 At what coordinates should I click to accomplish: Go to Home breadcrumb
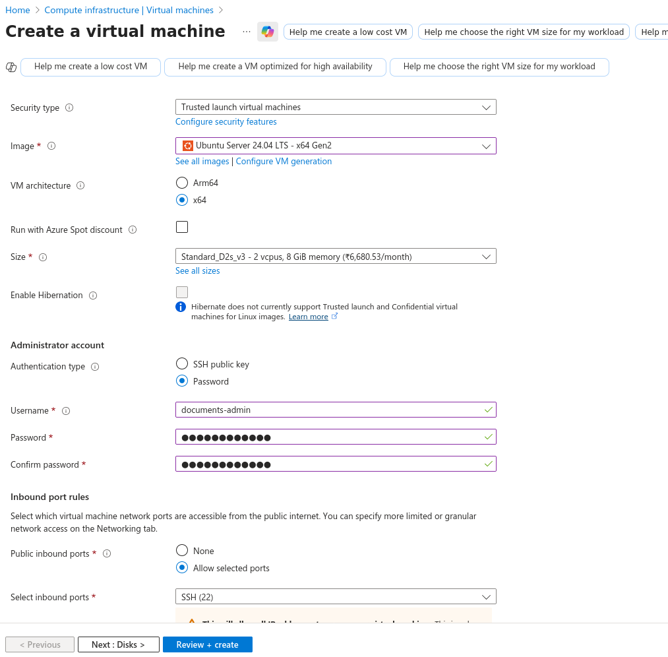[x=17, y=10]
